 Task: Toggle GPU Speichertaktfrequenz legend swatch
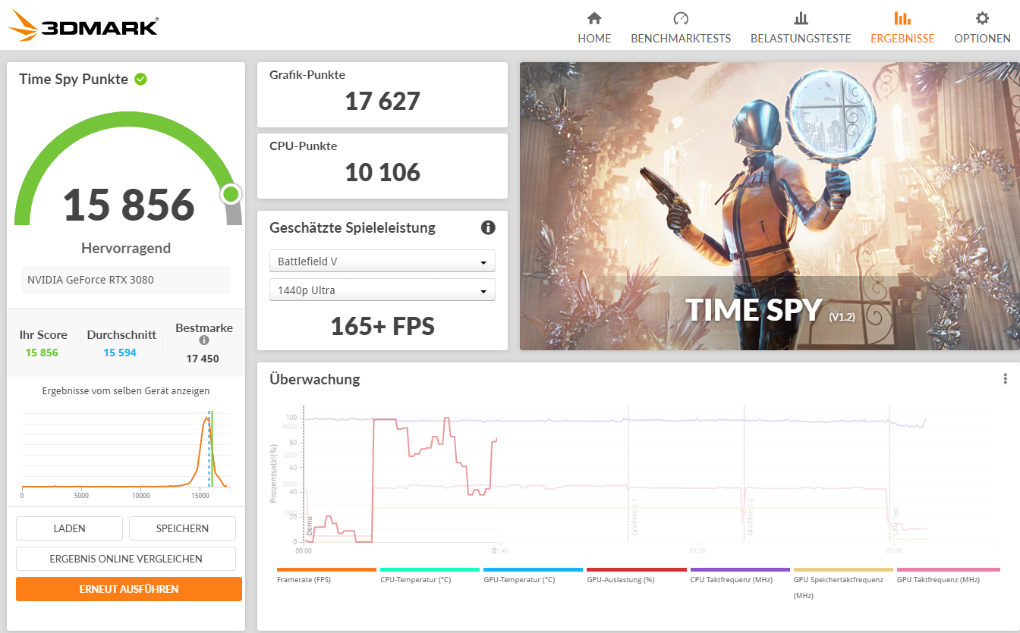point(843,569)
